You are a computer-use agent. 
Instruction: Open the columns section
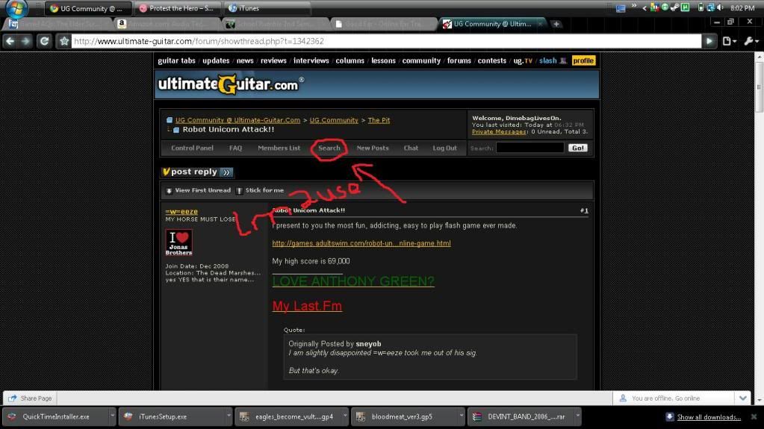point(350,61)
